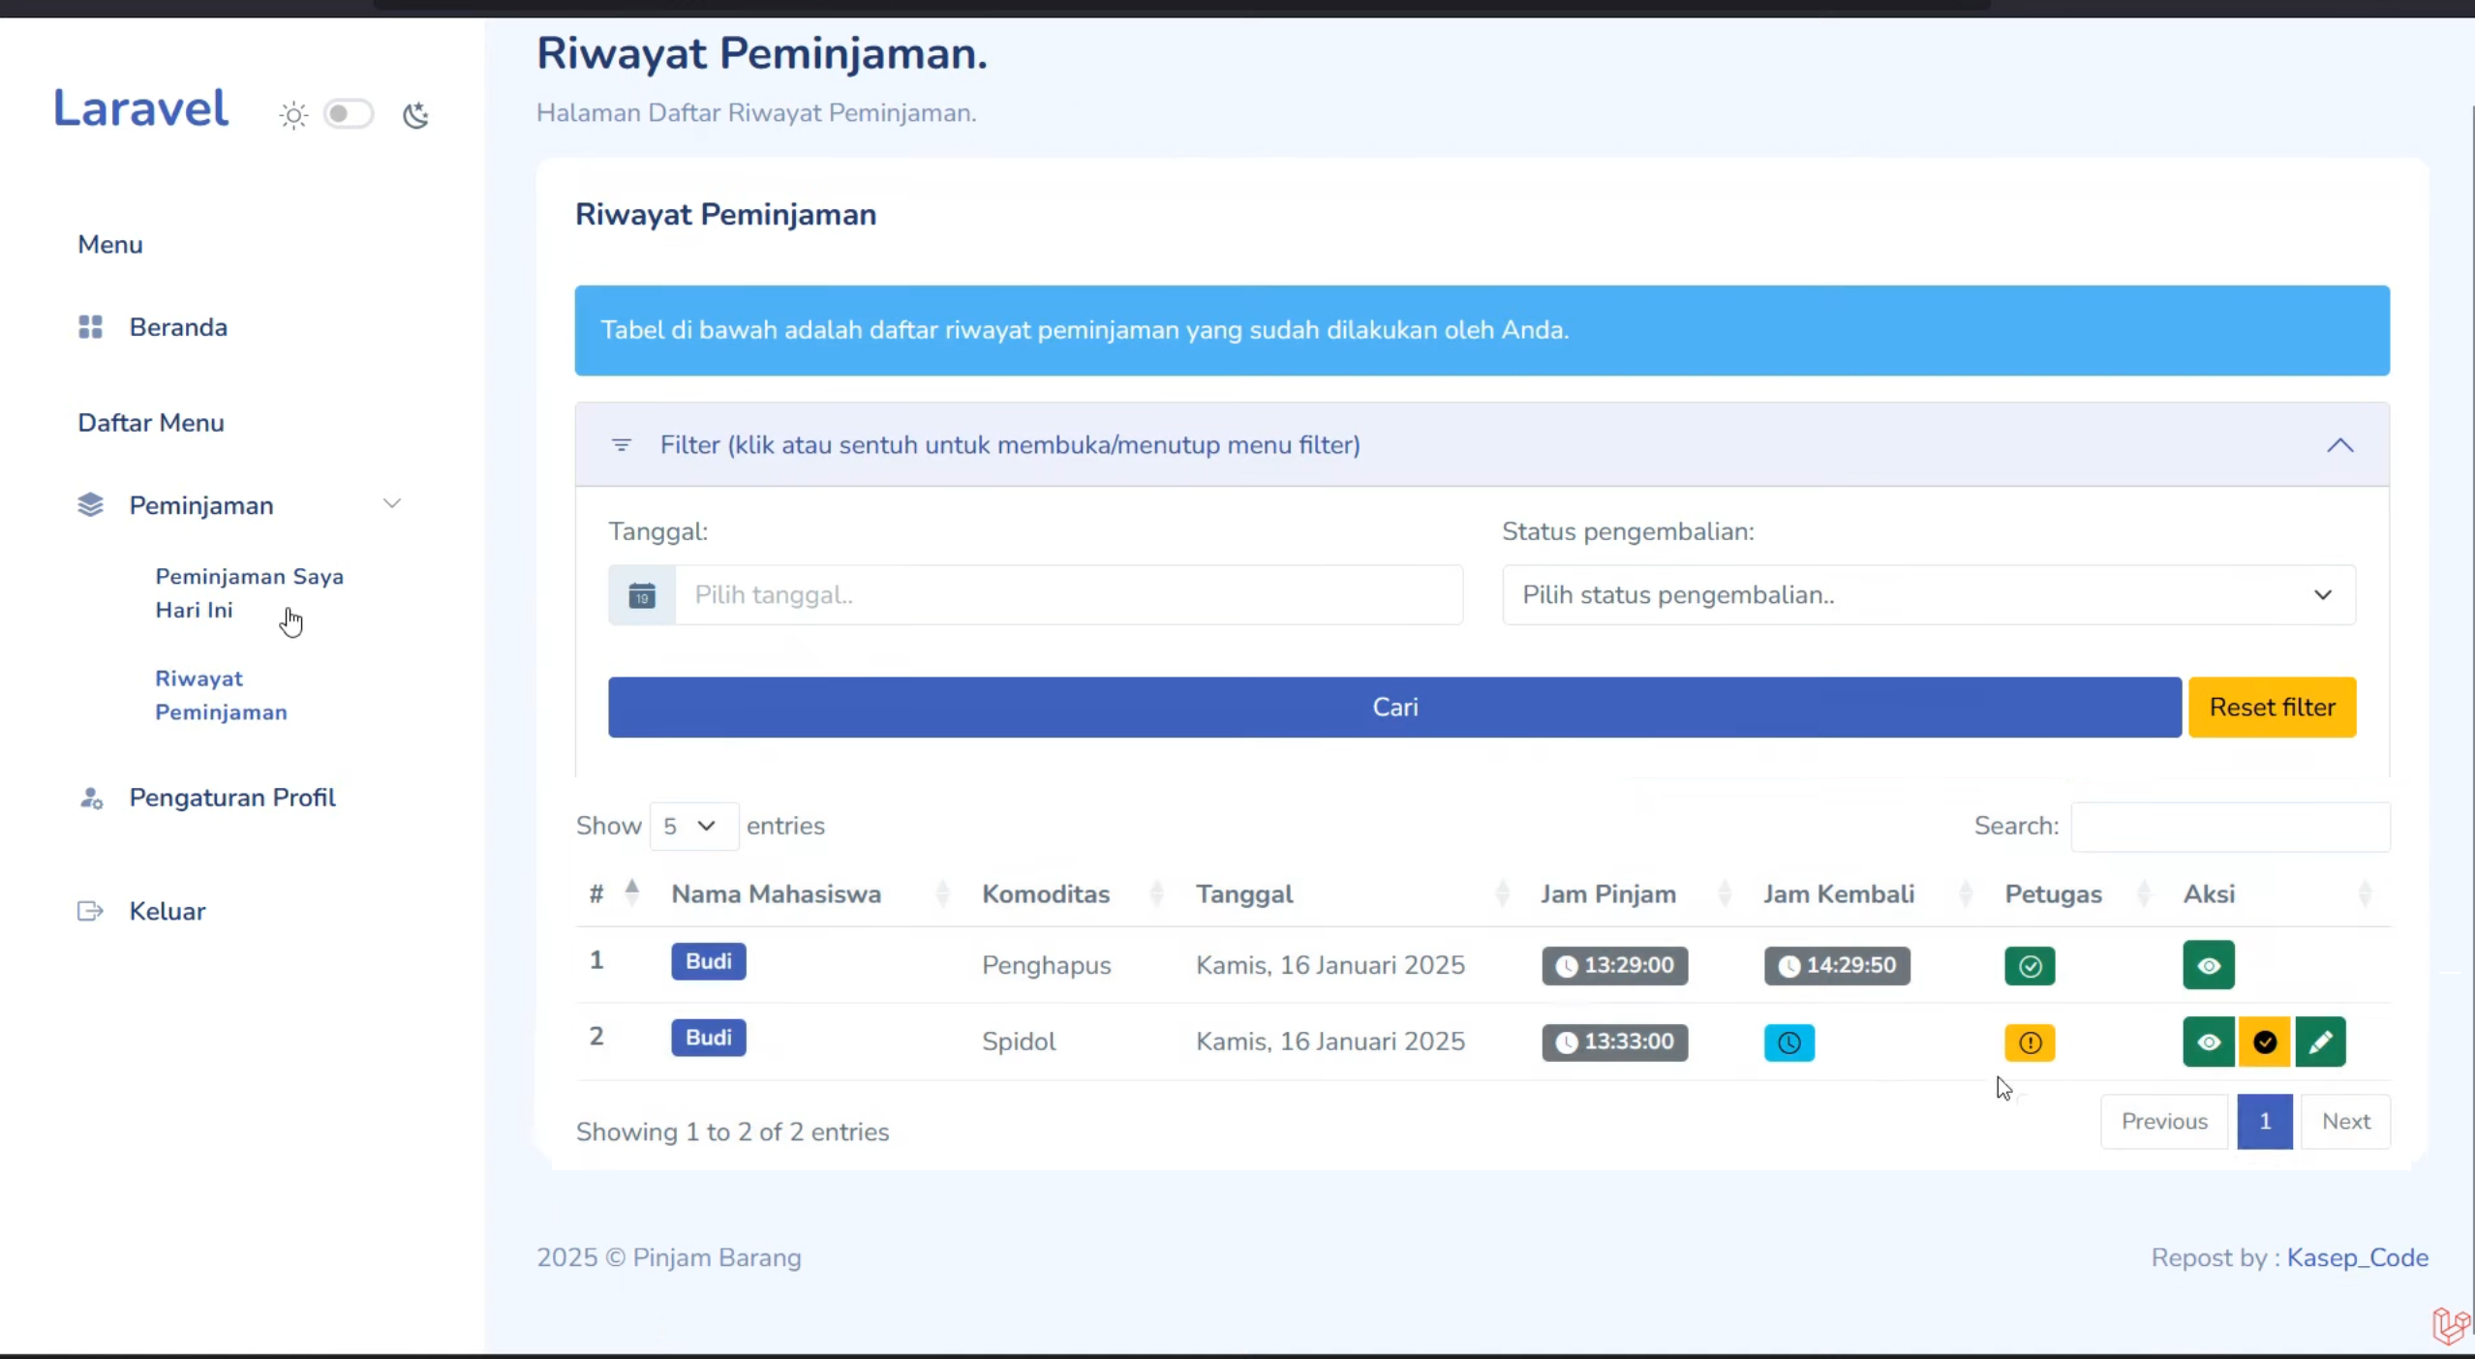Click the filter lines icon
Image resolution: width=2475 pixels, height=1359 pixels.
(622, 445)
